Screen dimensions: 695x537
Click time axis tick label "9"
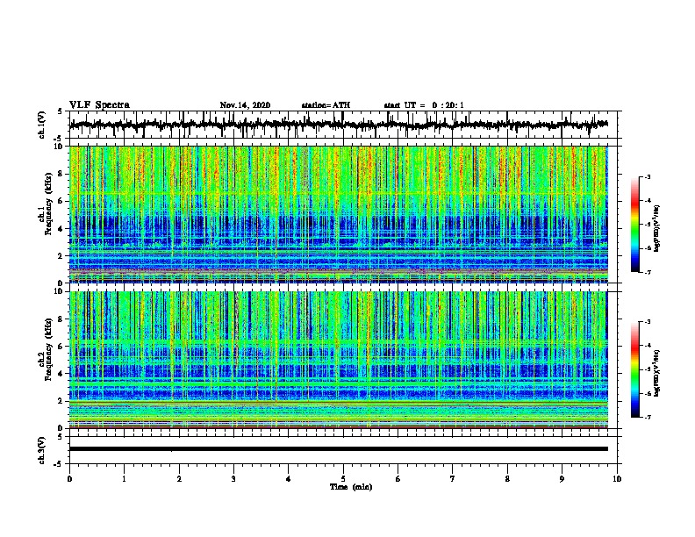coord(562,479)
